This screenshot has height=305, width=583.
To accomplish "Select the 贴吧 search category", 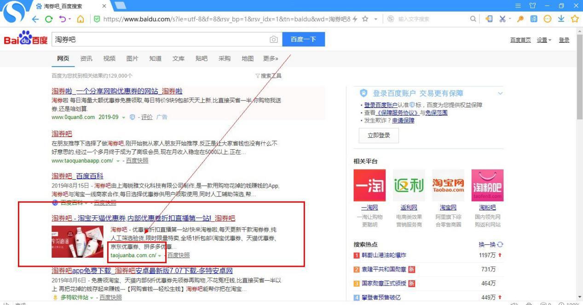I will click(x=201, y=58).
